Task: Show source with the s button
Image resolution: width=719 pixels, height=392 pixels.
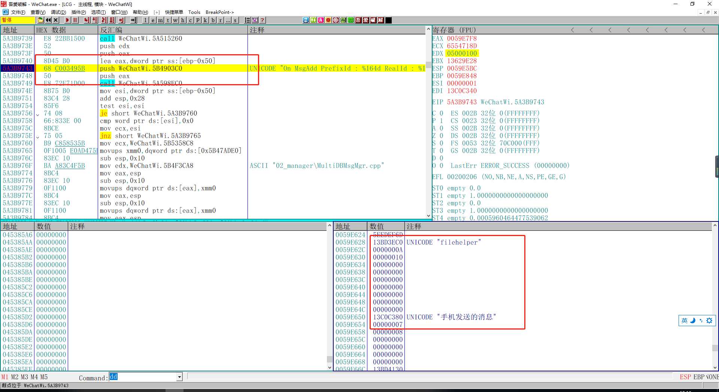Action: point(235,20)
